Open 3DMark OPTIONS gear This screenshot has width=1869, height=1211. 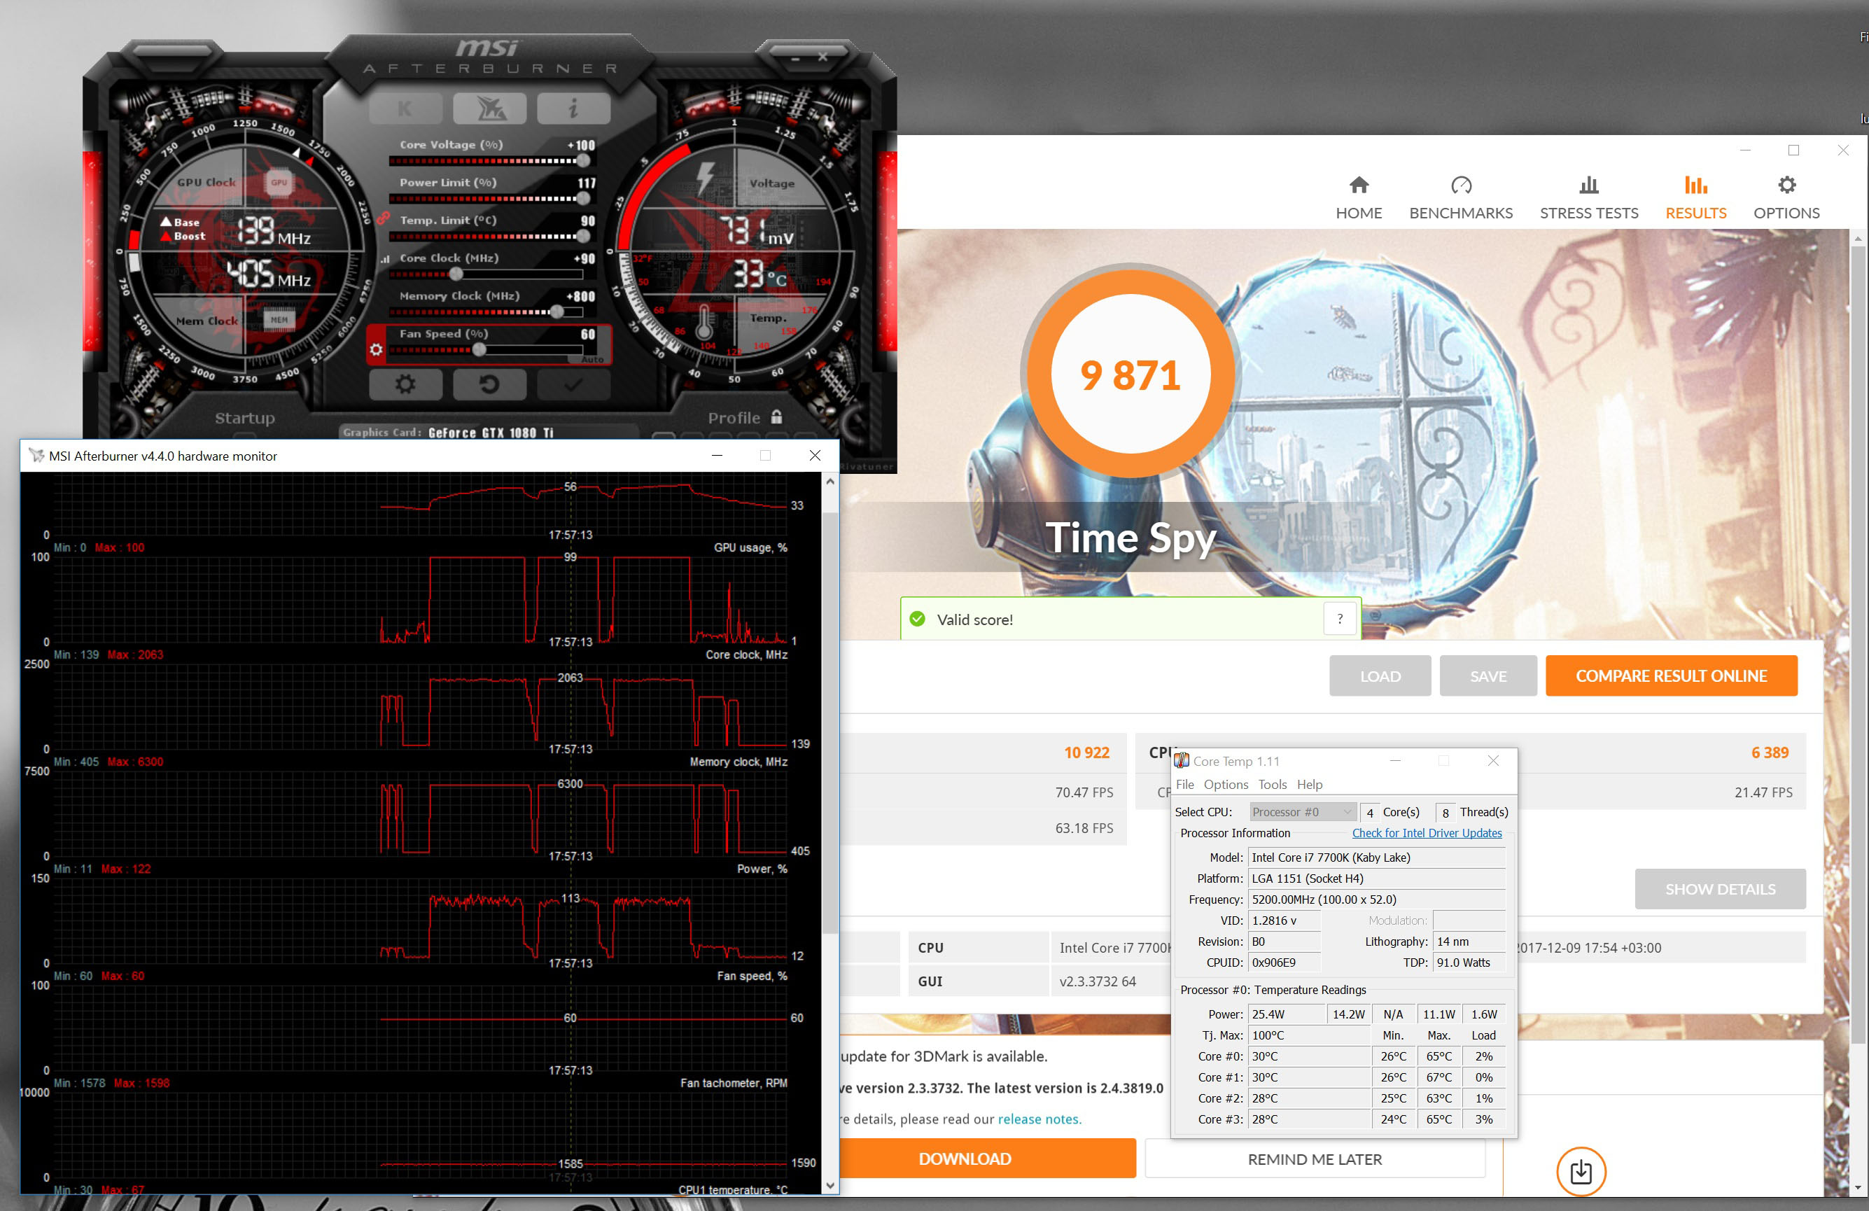[1786, 198]
